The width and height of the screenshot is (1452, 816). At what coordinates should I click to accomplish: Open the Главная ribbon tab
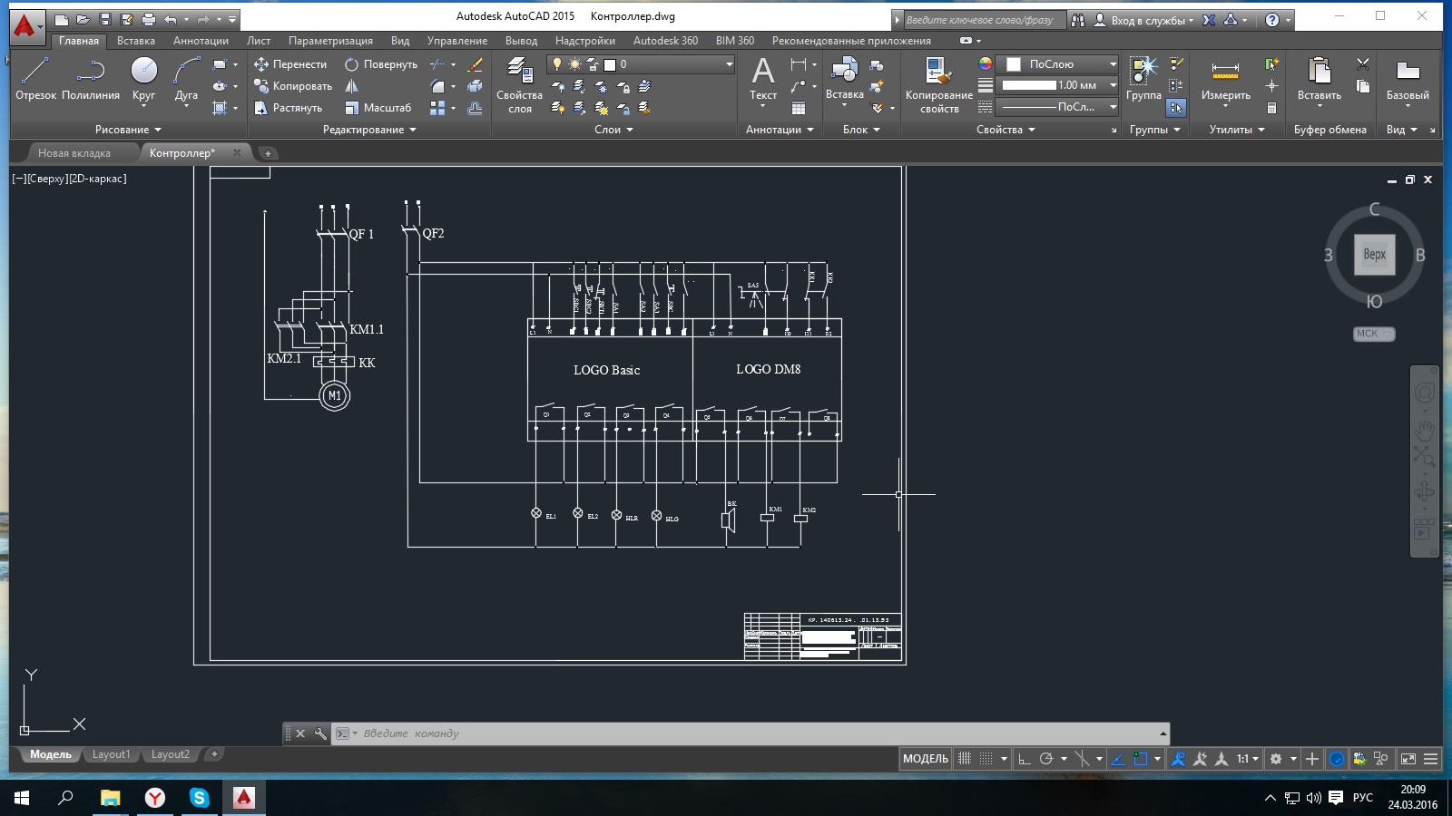[x=79, y=41]
